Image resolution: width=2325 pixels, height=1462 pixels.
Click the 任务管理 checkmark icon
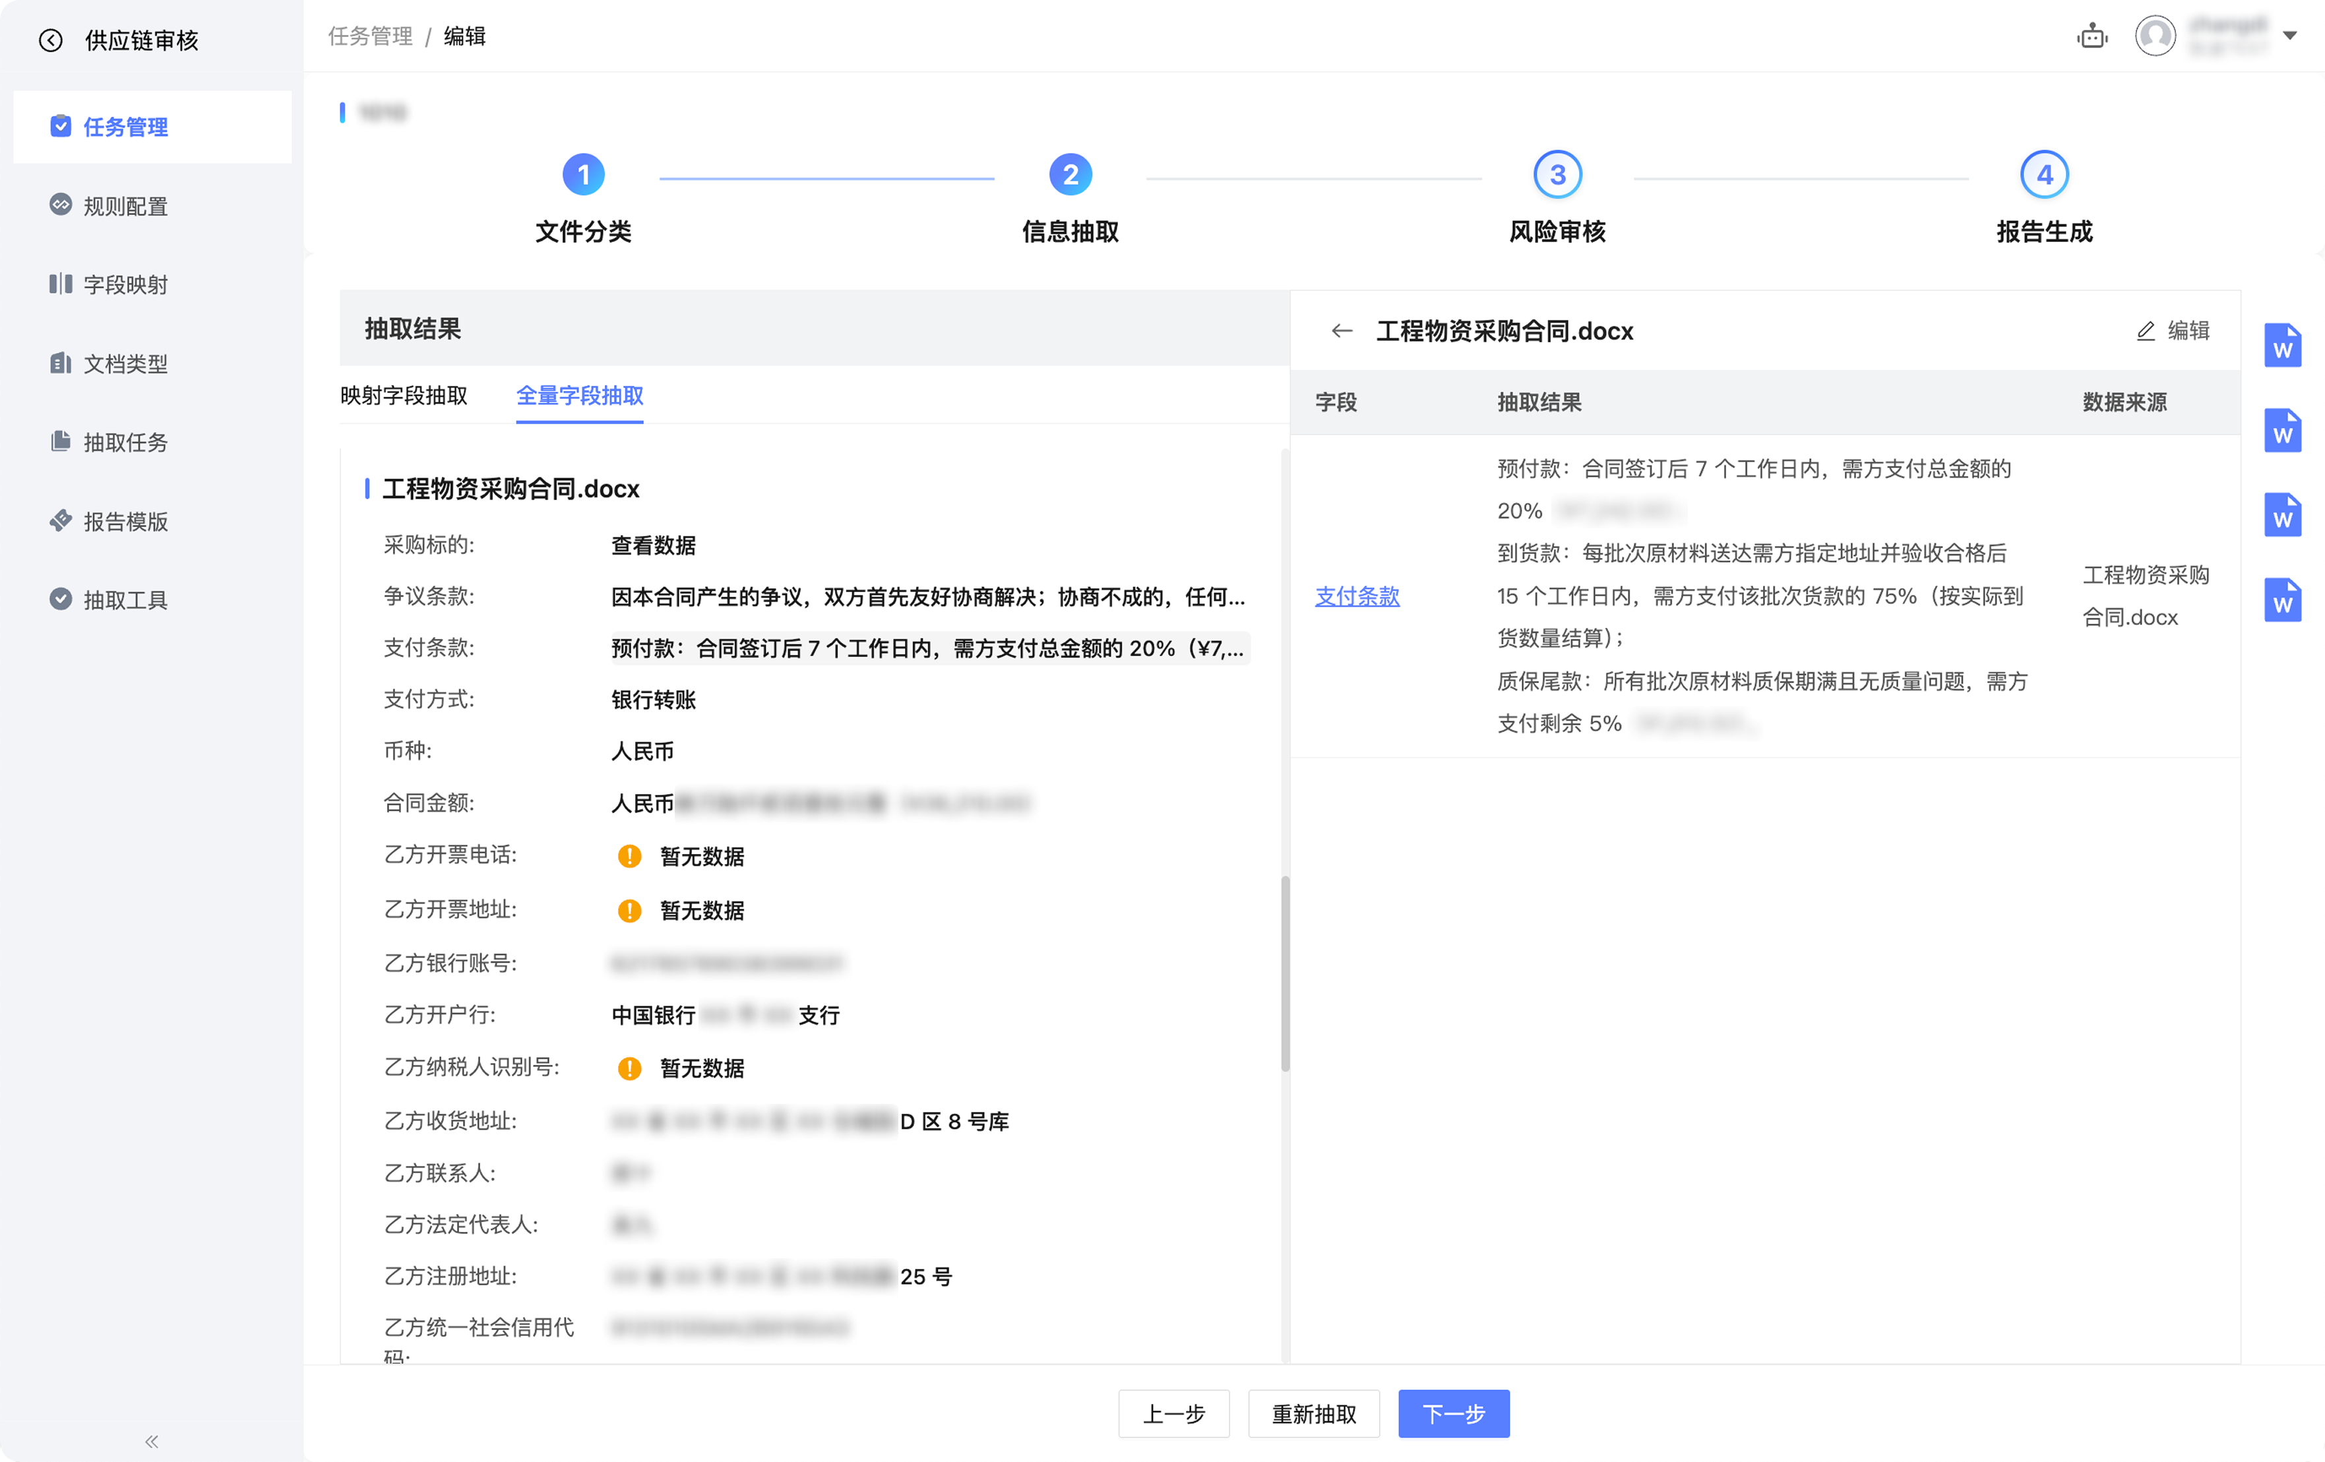(x=60, y=125)
